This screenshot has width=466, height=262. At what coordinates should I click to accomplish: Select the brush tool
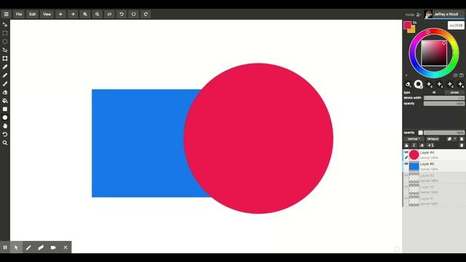[x=5, y=84]
